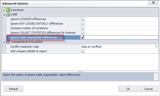This screenshot has width=160, height=96.
Task: Collapse the Comparison Execution group
Action: (x=4, y=42)
